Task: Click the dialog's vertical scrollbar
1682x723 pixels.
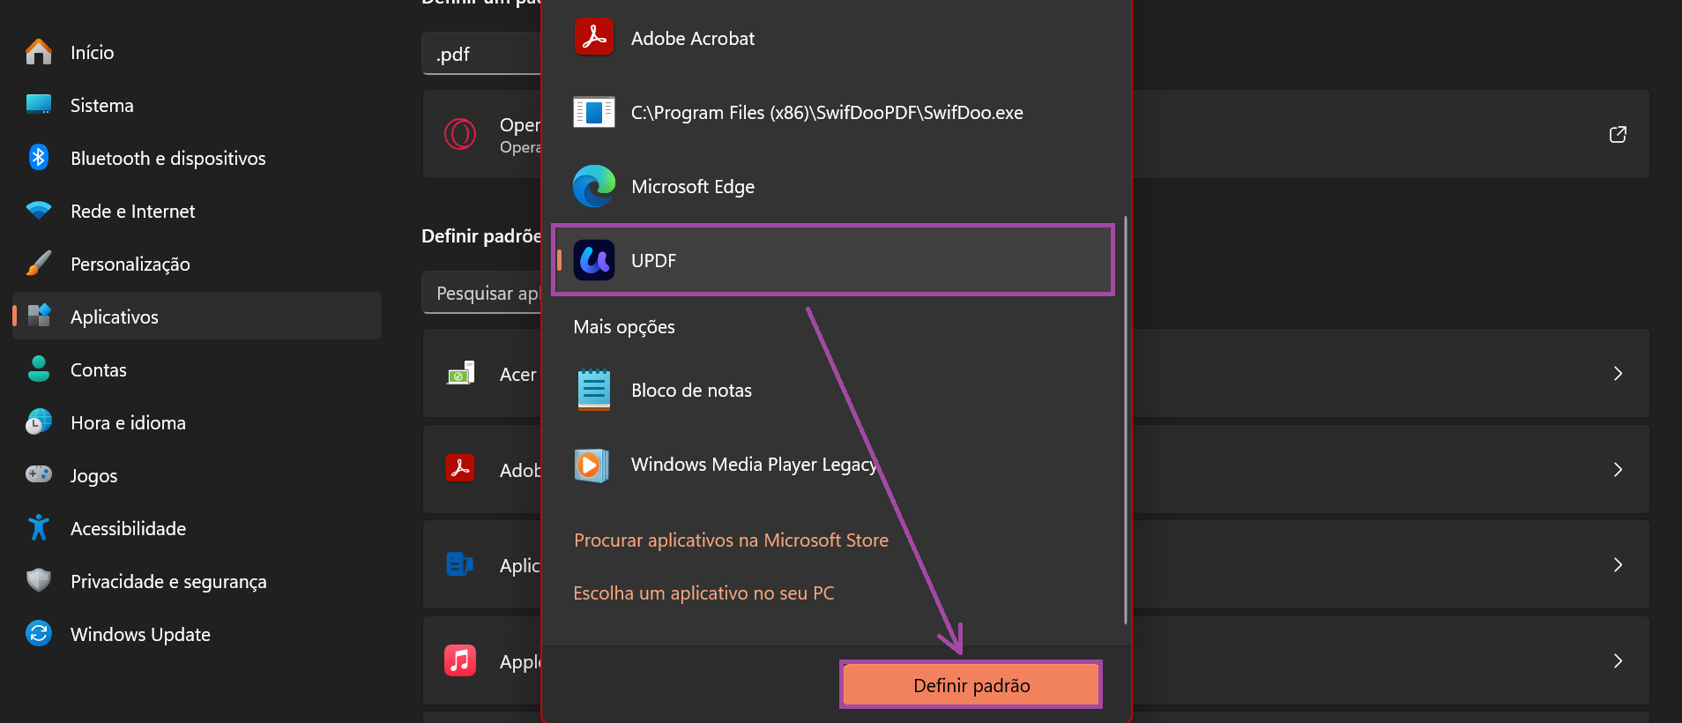Action: click(1126, 421)
